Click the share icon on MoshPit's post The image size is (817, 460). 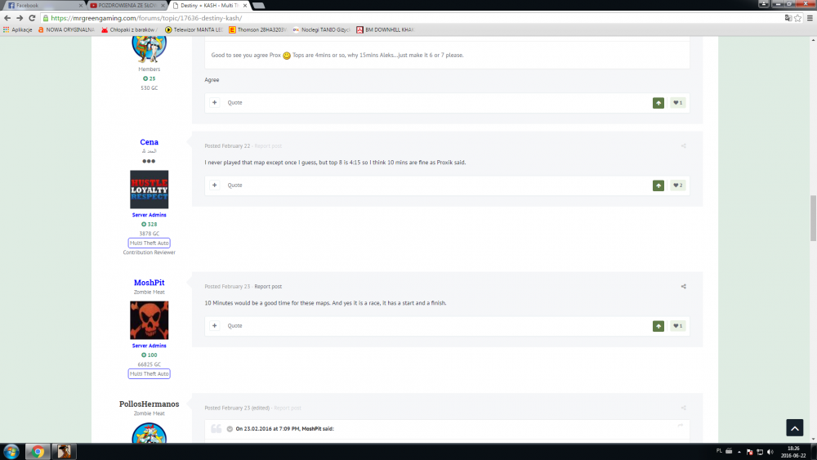683,287
